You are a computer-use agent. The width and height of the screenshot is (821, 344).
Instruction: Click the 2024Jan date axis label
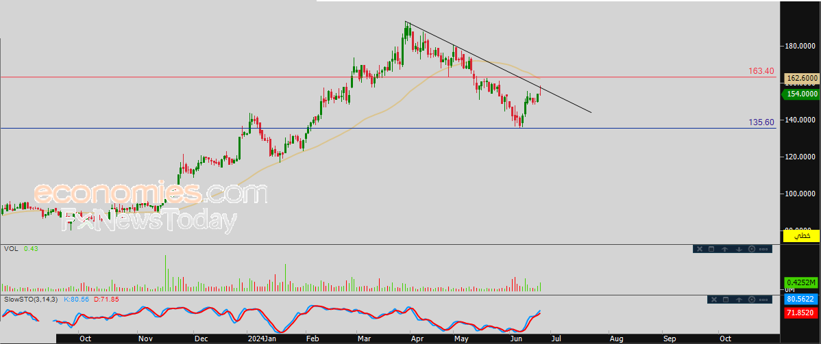click(x=262, y=339)
